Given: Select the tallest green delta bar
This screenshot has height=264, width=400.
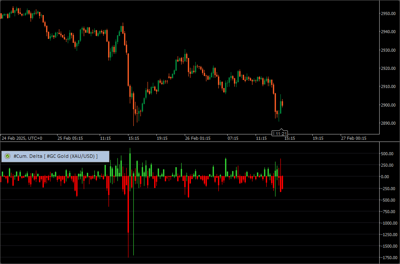Looking at the screenshot, I should [x=130, y=165].
